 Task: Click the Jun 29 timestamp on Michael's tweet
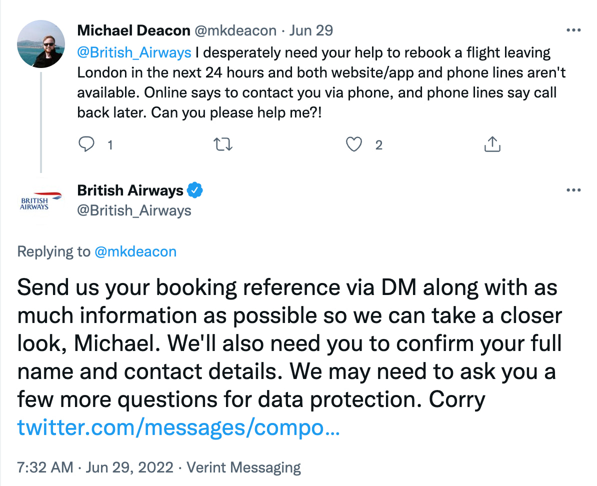(312, 30)
